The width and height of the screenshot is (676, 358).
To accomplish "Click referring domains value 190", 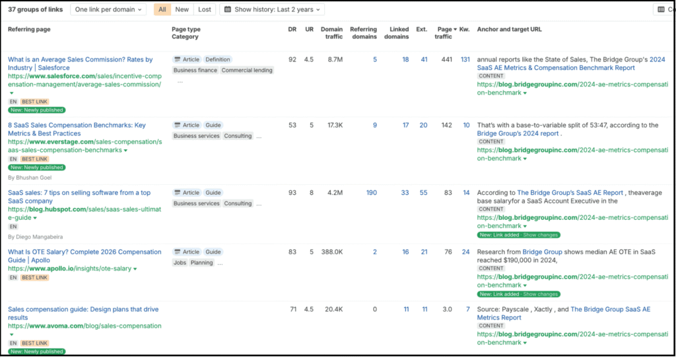I will [x=372, y=193].
